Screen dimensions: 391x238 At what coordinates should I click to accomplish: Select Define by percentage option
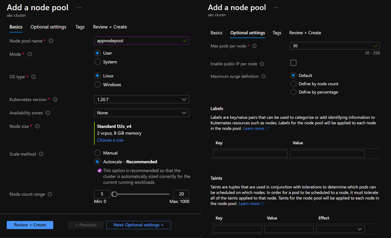pyautogui.click(x=293, y=92)
